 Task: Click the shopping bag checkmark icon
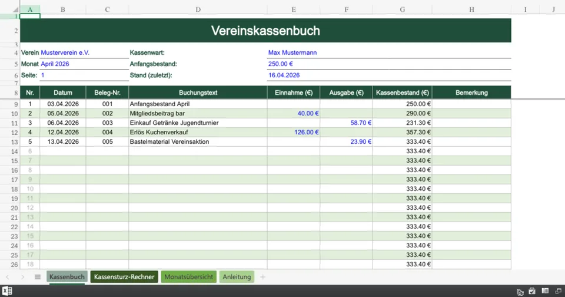click(532, 291)
